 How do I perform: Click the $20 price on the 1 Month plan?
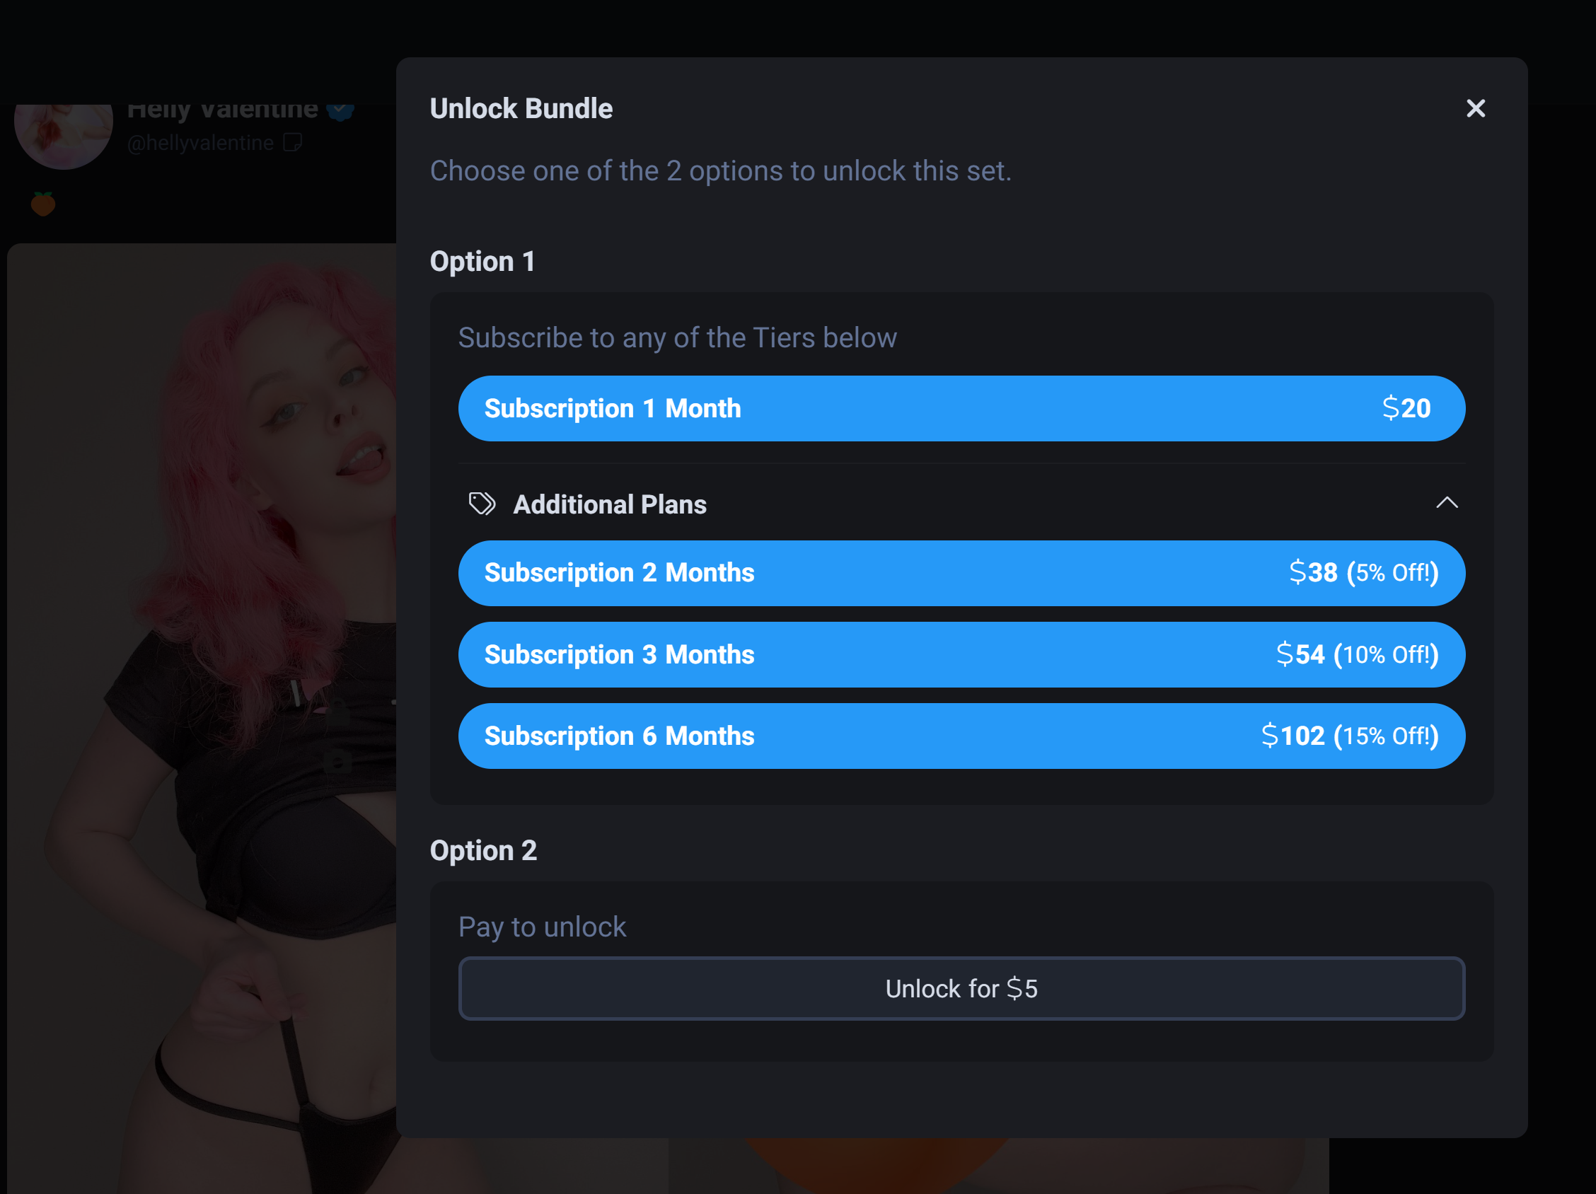pos(1406,408)
